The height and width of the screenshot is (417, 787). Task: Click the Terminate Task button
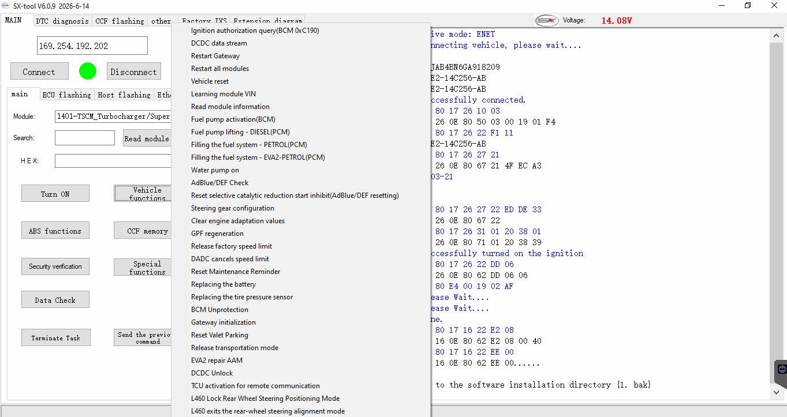click(x=56, y=338)
